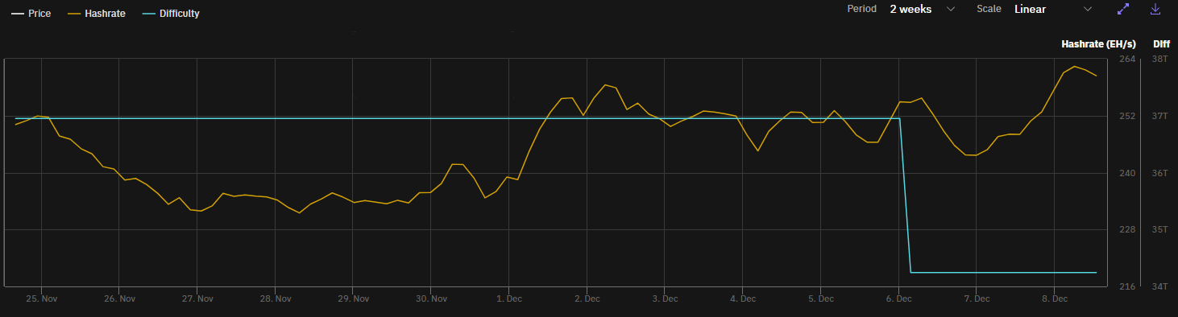Image resolution: width=1178 pixels, height=317 pixels.
Task: Click the chevron next to 2 weeks
Action: pyautogui.click(x=951, y=9)
